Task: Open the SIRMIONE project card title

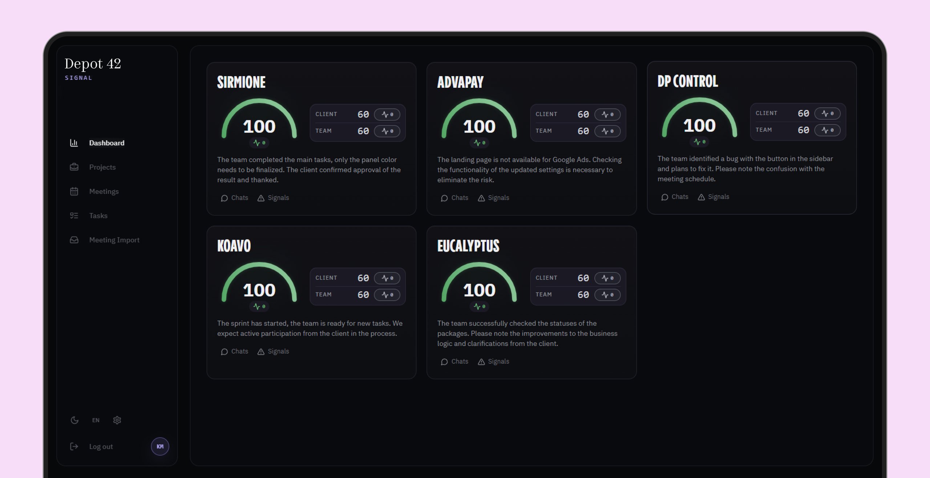Action: click(x=241, y=82)
